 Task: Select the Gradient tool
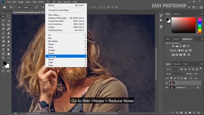[x=3, y=42]
